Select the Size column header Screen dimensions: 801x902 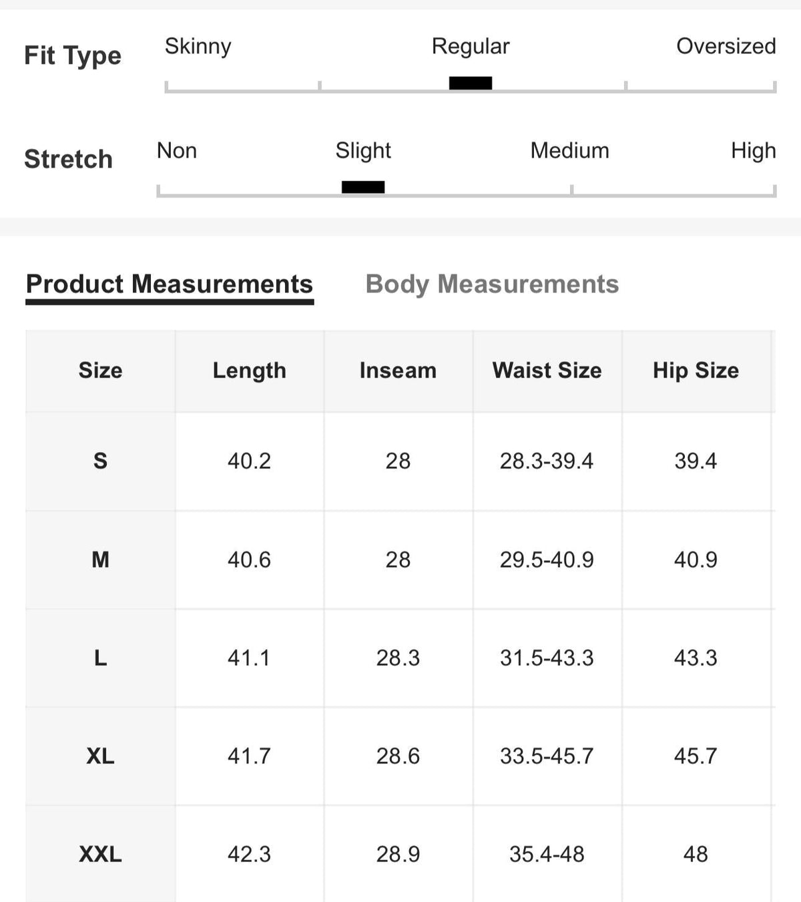point(100,371)
